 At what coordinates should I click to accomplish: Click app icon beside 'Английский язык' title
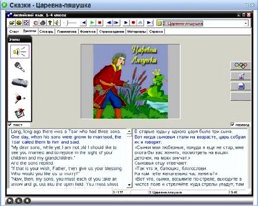(10, 15)
